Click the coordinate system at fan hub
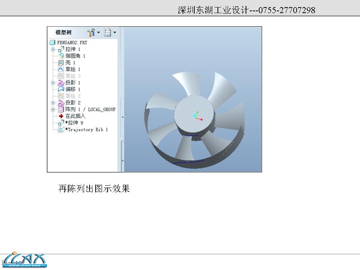The width and height of the screenshot is (360, 270). 198,116
